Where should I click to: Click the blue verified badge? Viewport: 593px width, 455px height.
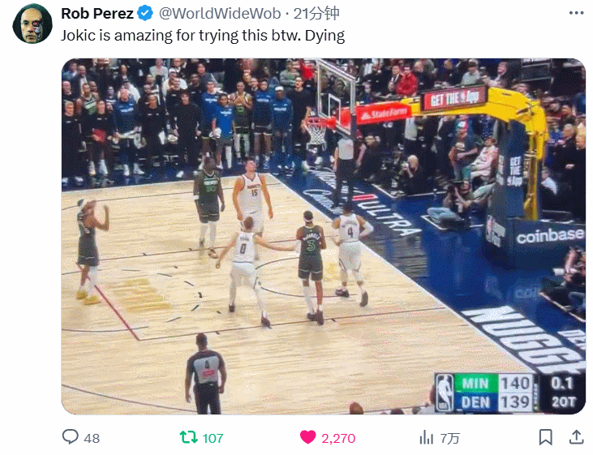point(145,14)
